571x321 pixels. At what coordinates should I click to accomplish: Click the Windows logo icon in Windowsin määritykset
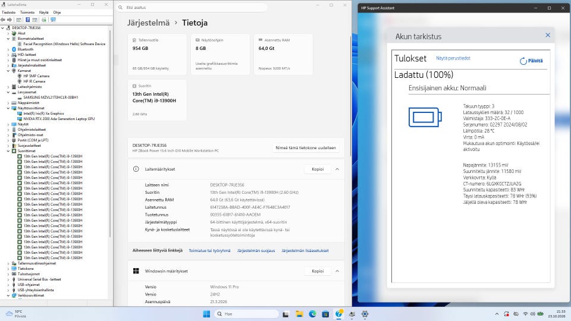point(136,271)
